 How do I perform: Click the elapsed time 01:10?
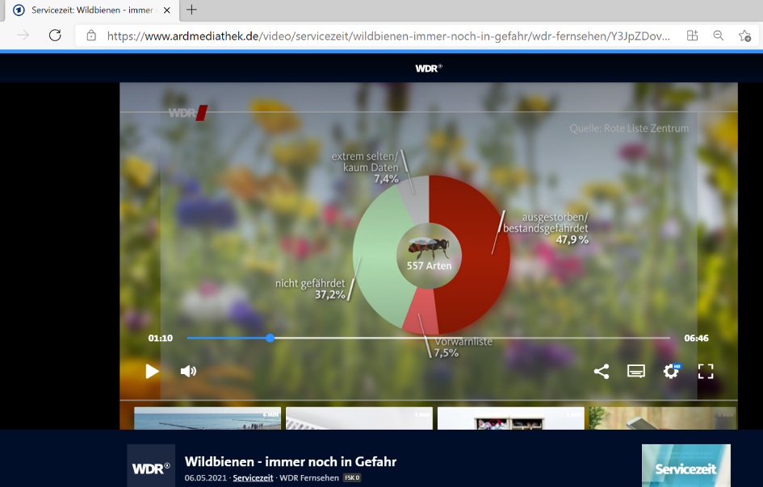click(161, 338)
